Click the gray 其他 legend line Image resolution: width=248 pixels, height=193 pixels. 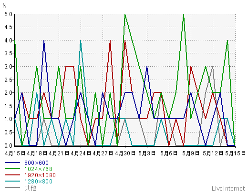point(13,187)
